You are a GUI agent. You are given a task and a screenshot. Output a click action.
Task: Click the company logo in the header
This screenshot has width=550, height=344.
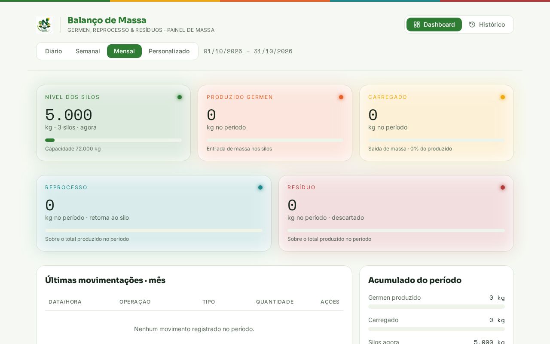point(44,25)
